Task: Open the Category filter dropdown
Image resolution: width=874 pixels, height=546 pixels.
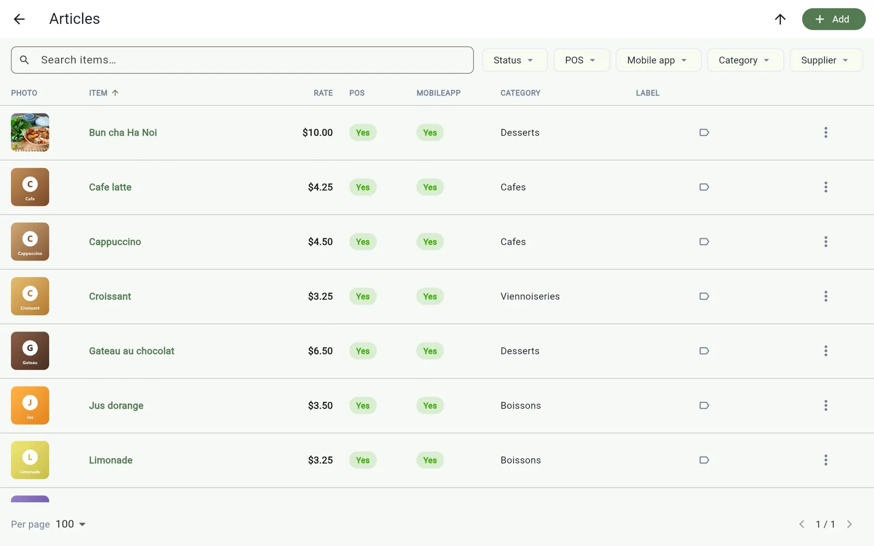Action: [745, 60]
